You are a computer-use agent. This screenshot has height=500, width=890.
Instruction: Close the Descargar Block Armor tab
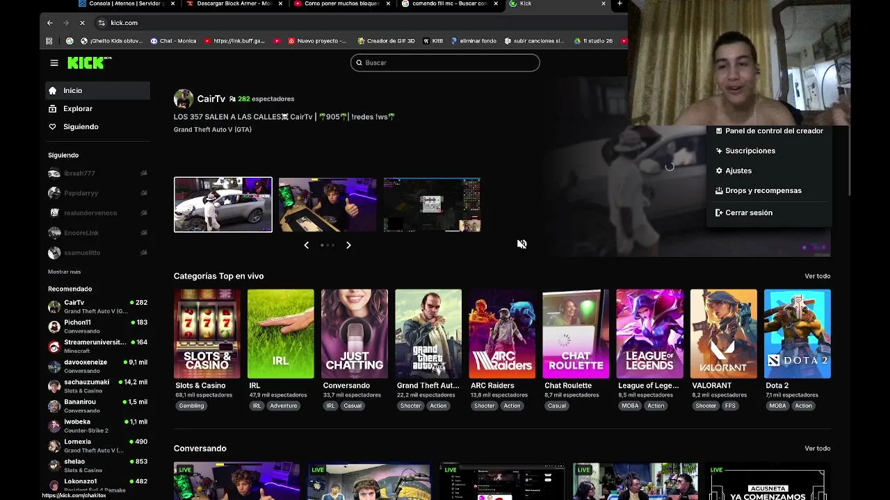click(x=281, y=3)
